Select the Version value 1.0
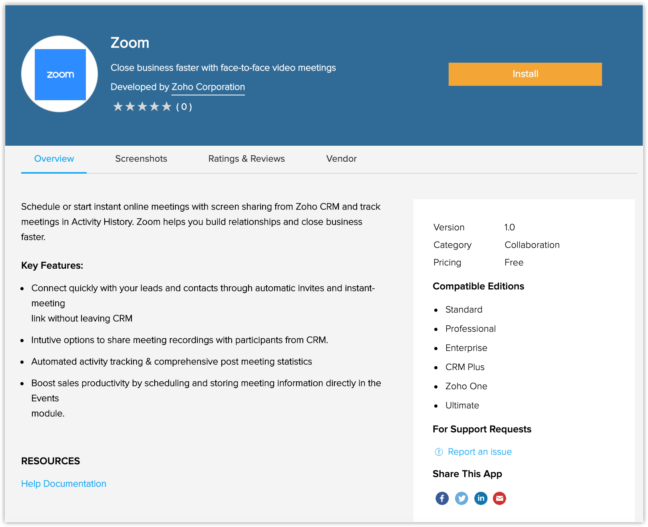Viewport: 648px width, 527px height. [509, 228]
